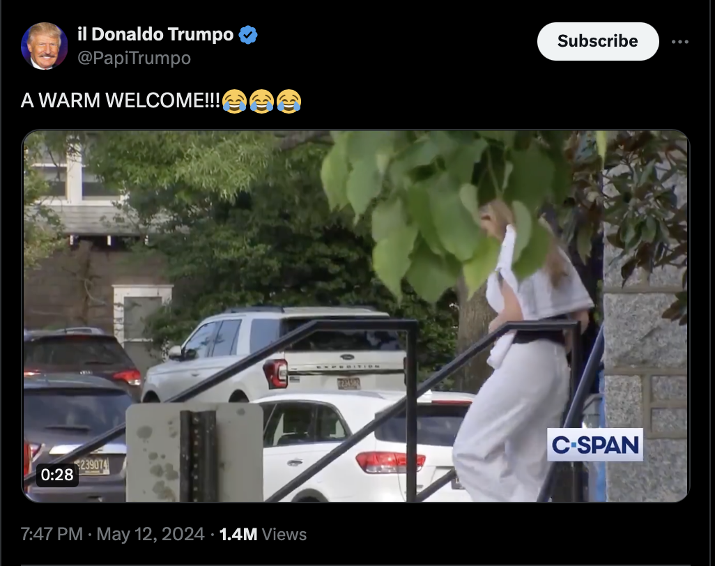View the 1.4M Views analytics

coord(263,534)
